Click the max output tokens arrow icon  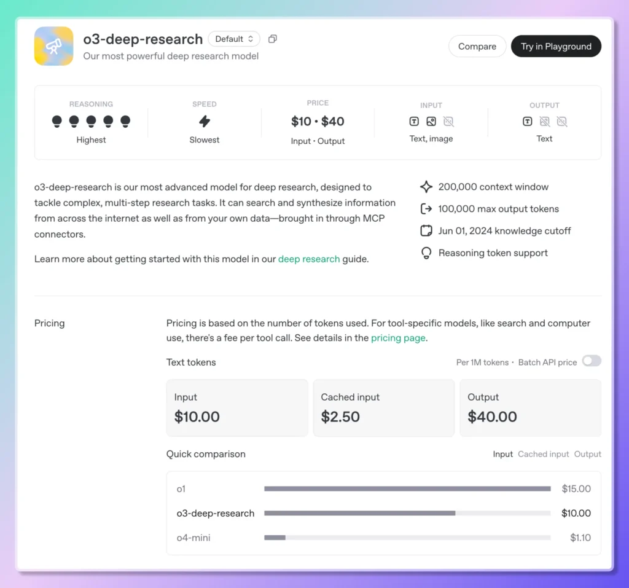(x=426, y=209)
